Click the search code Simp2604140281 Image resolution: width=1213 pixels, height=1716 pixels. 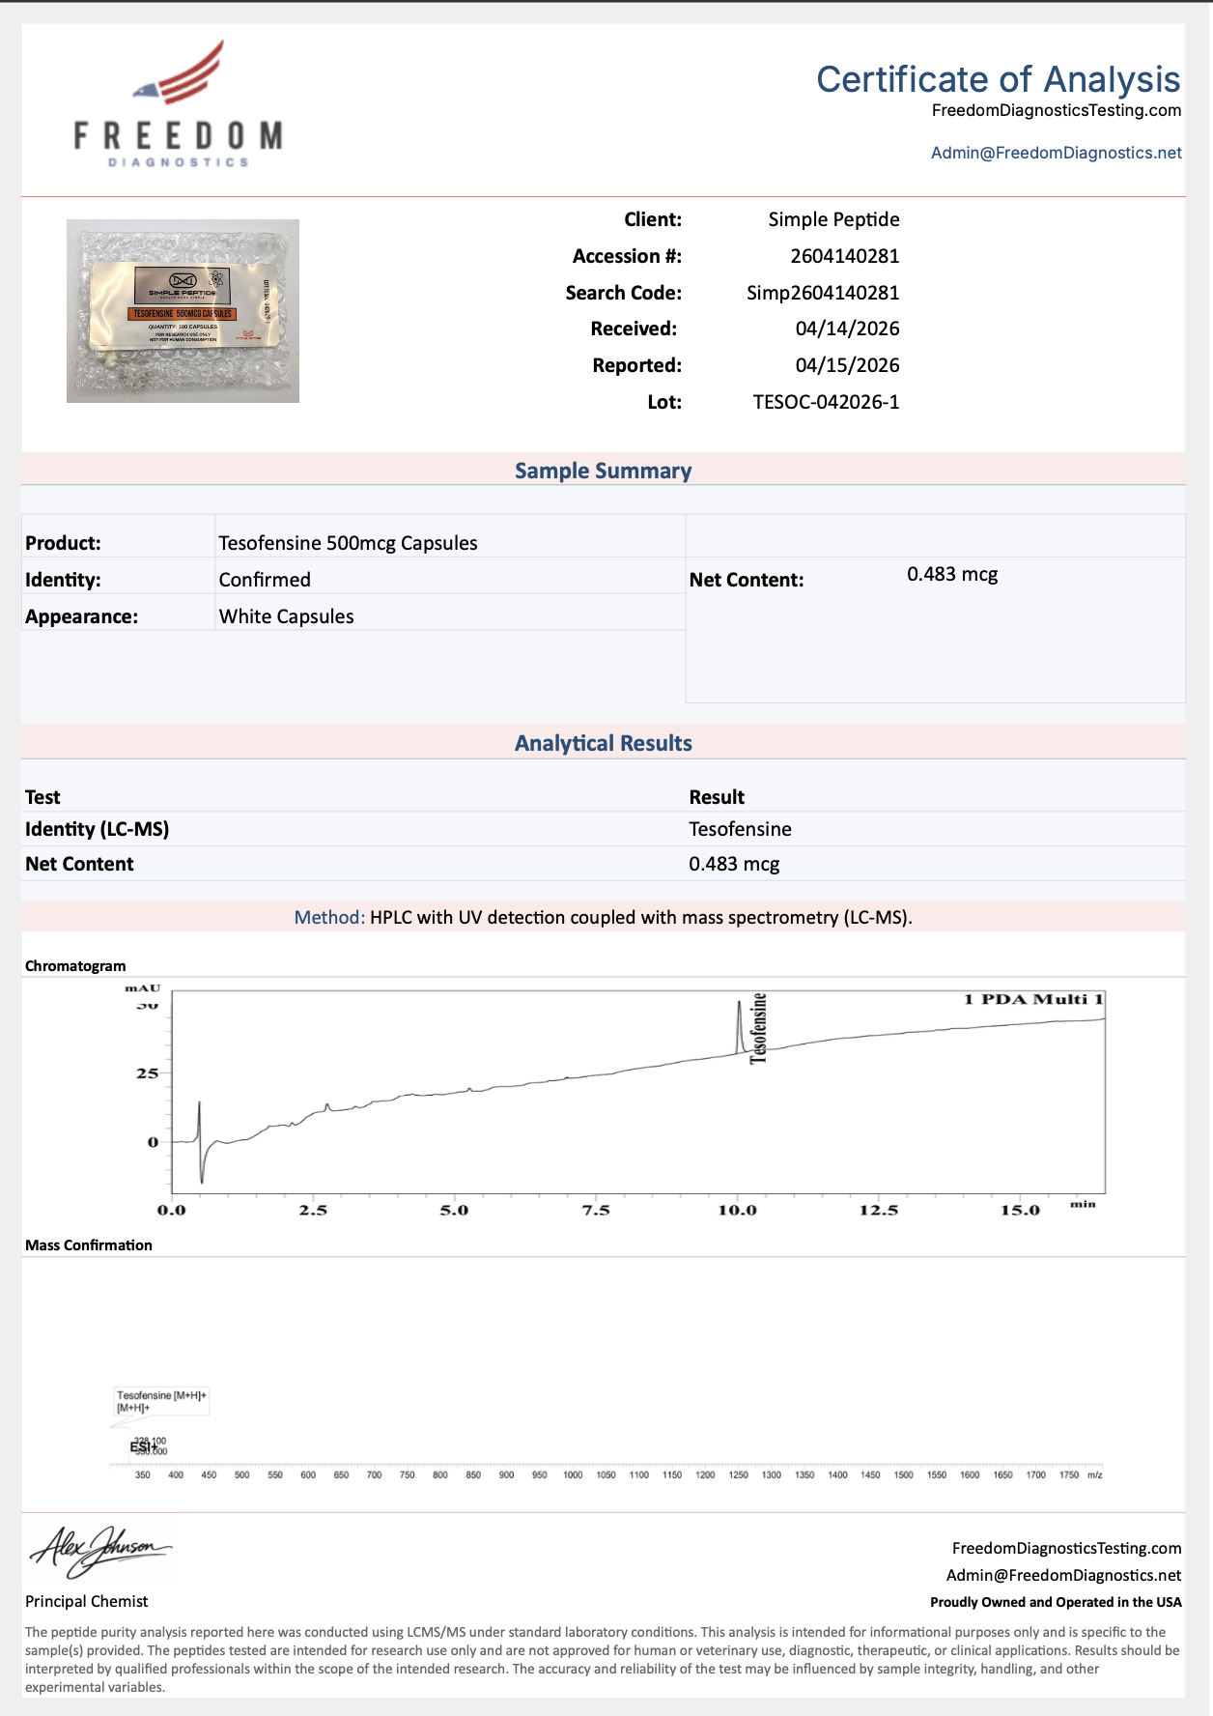(x=823, y=293)
